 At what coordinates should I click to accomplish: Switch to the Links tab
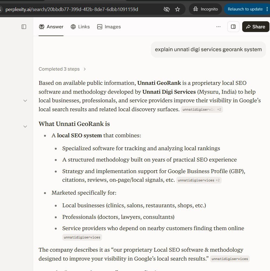point(80,27)
